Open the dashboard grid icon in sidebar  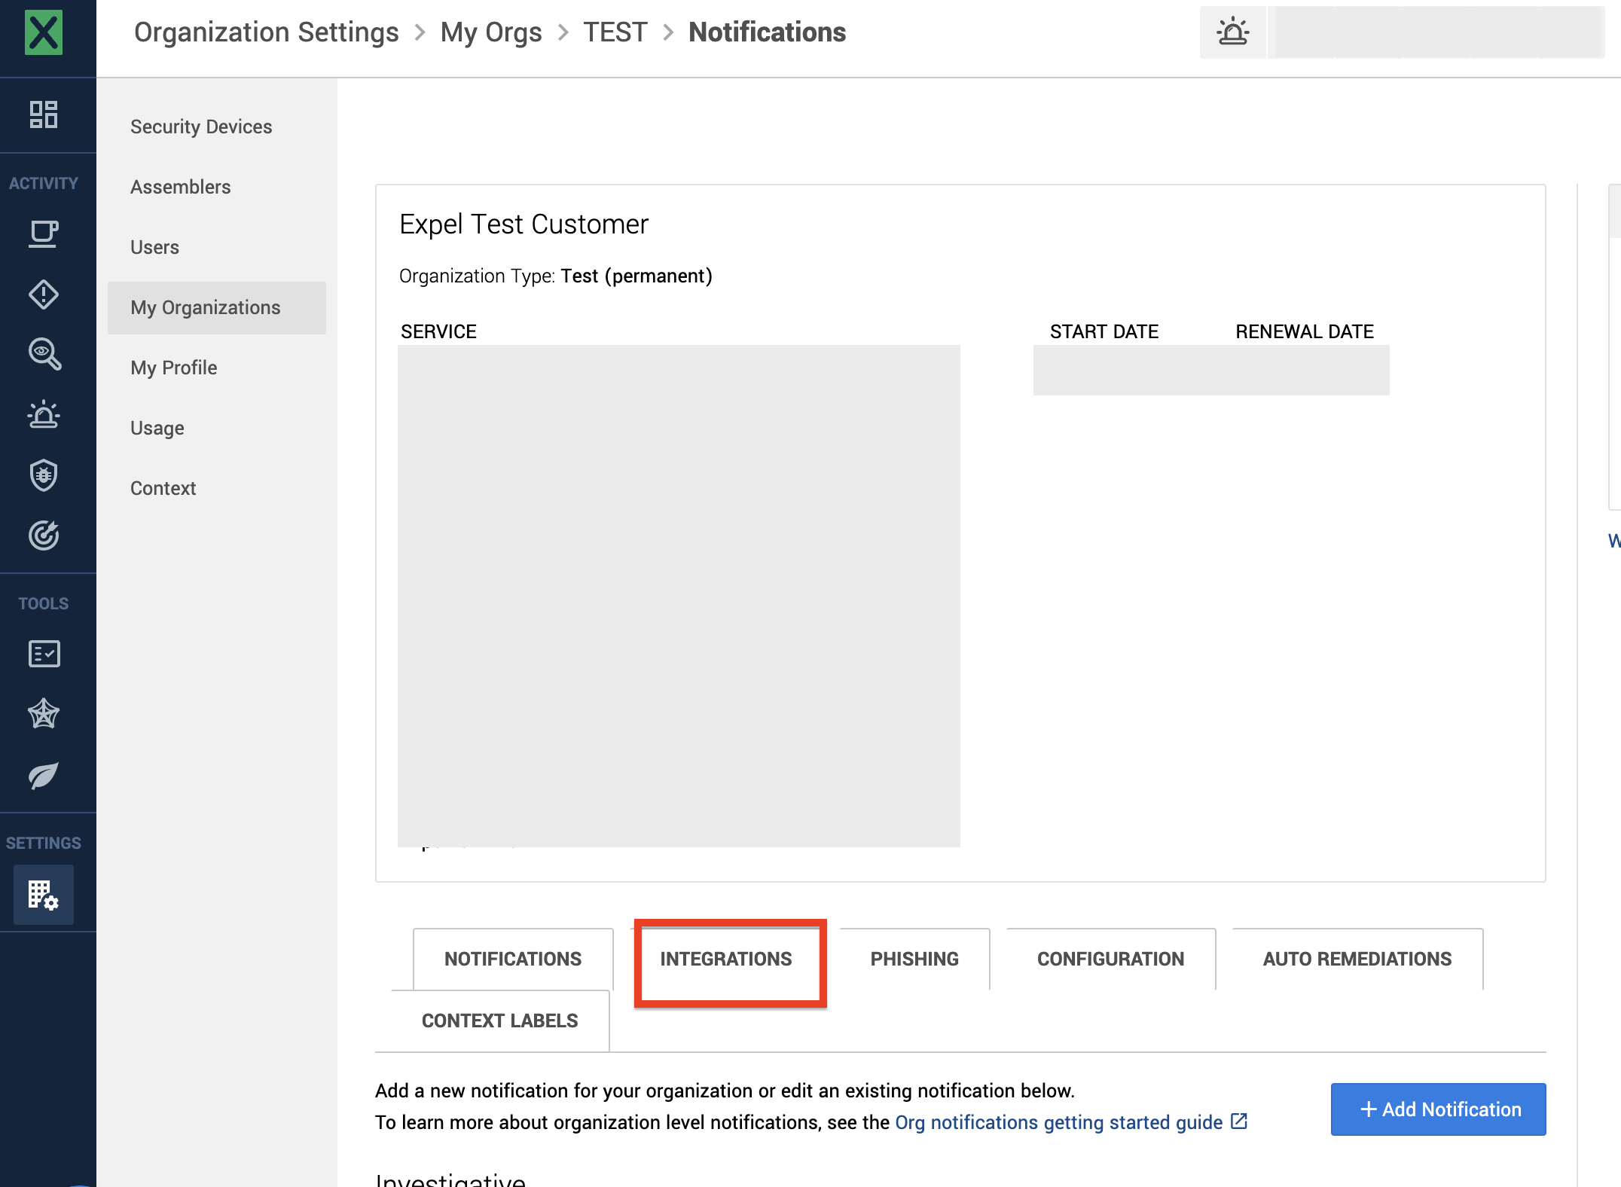click(x=44, y=114)
